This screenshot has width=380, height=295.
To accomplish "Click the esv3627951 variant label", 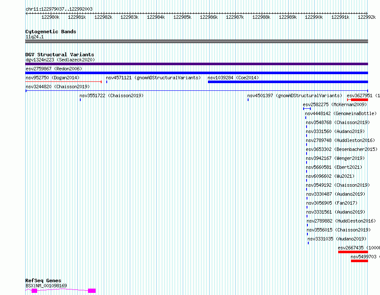I will pyautogui.click(x=363, y=95).
